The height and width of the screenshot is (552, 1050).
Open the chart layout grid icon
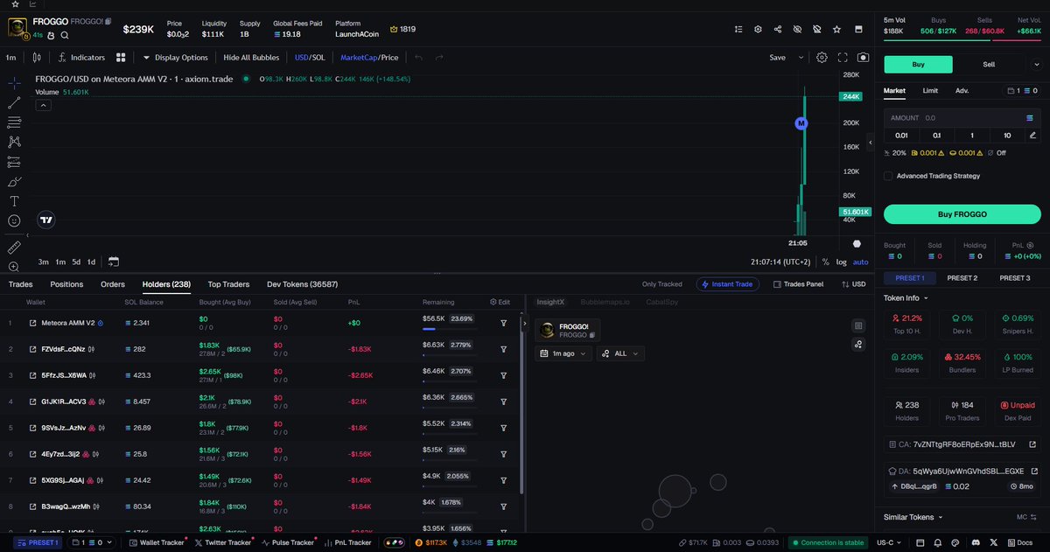(122, 58)
